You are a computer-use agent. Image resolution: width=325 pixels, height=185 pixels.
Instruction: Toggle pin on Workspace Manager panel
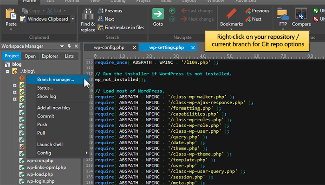tap(69, 46)
